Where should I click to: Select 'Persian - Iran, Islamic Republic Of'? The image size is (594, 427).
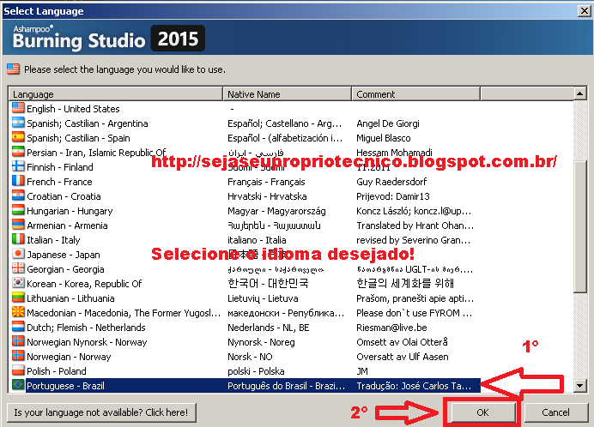[96, 153]
